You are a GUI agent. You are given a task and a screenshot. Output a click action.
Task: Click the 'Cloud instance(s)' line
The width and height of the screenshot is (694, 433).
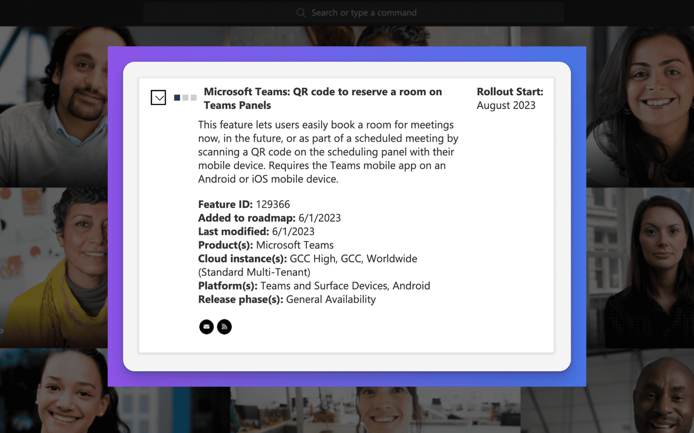pyautogui.click(x=308, y=259)
